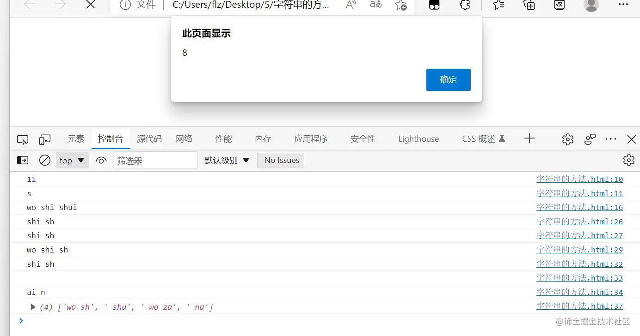Click the No Issues status button
640x336 pixels.
281,160
